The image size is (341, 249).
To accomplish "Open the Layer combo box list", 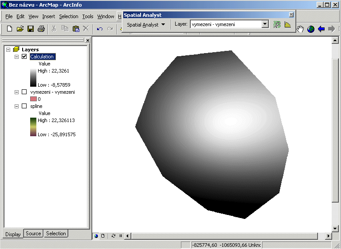I will point(265,24).
